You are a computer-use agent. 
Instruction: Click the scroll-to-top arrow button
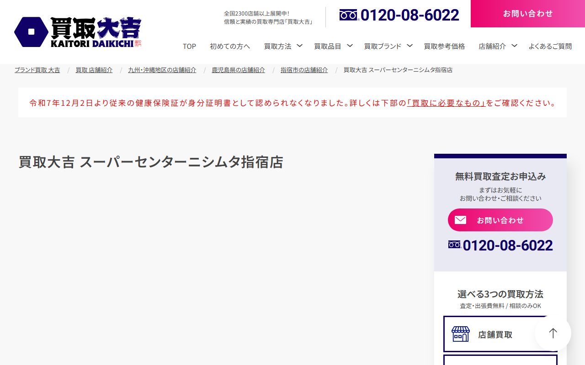(553, 333)
